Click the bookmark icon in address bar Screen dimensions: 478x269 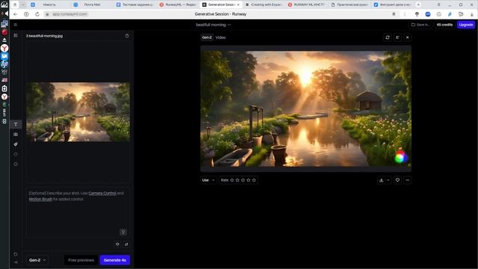coord(394,14)
